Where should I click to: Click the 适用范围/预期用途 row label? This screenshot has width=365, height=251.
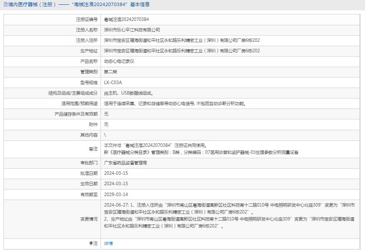tap(80, 104)
